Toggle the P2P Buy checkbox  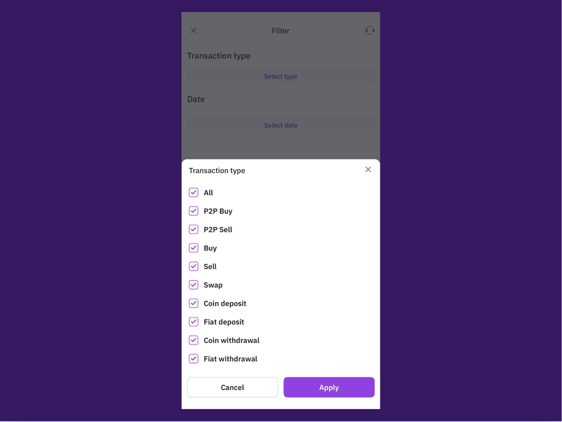(x=194, y=211)
